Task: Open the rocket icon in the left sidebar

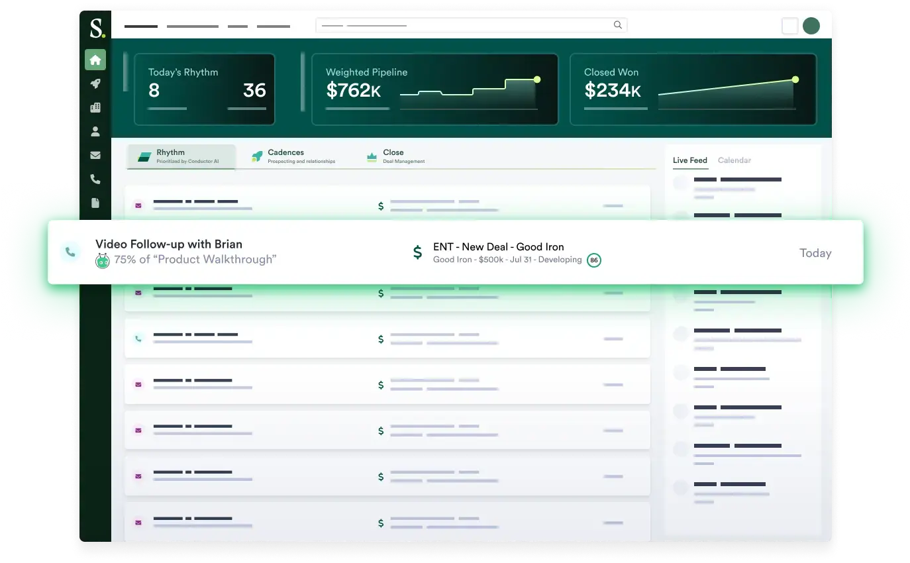Action: tap(95, 83)
